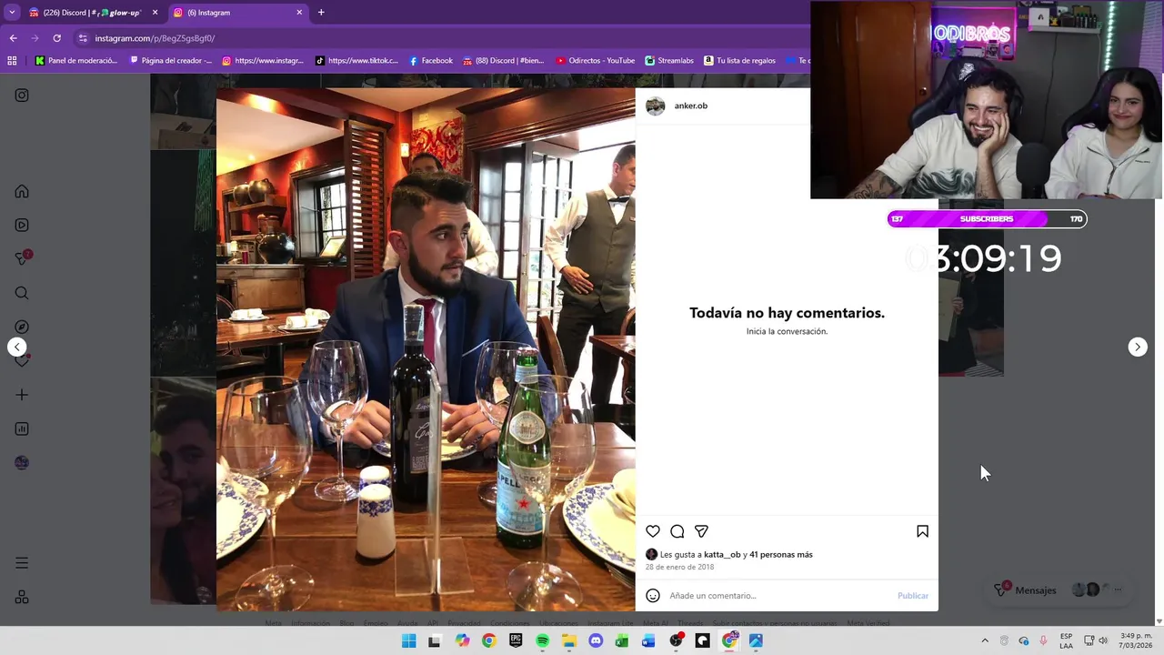Open Reels from the sidebar
Viewport: 1164px width, 655px height.
22,226
